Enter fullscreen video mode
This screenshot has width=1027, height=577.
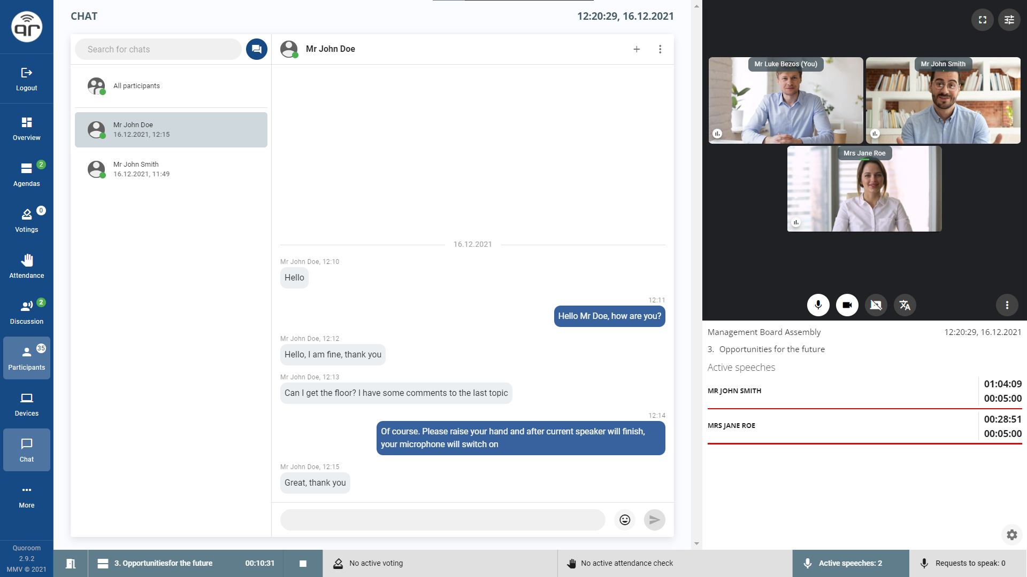[x=982, y=20]
